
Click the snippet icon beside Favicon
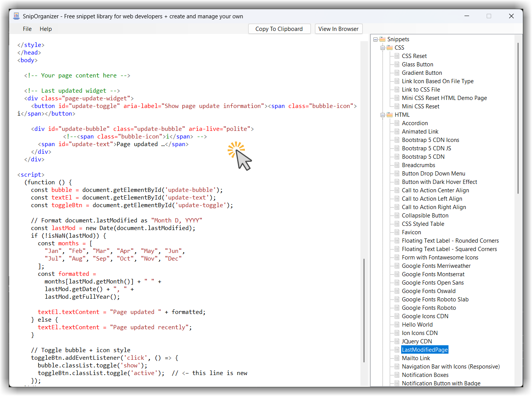(397, 232)
